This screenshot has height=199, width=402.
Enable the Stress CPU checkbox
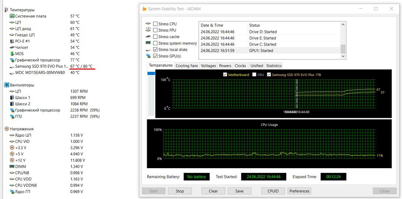tap(155, 24)
